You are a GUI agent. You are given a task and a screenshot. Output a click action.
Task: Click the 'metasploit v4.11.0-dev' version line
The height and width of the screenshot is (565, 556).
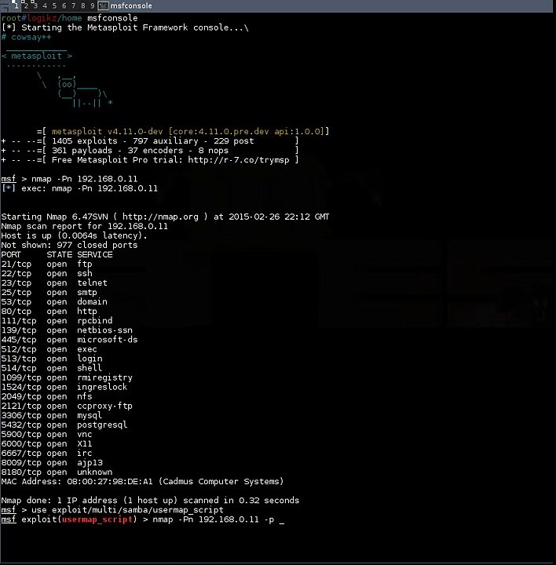click(183, 132)
